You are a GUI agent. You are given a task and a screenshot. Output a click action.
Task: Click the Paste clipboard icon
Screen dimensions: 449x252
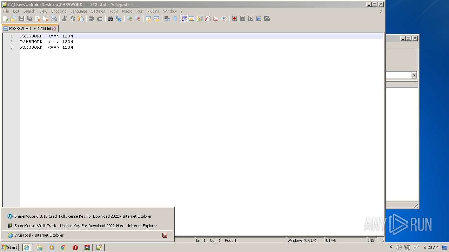(81, 19)
